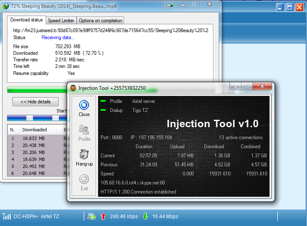Click the Injection Tool title bar icon
This screenshot has height=226, width=307.
point(73,88)
